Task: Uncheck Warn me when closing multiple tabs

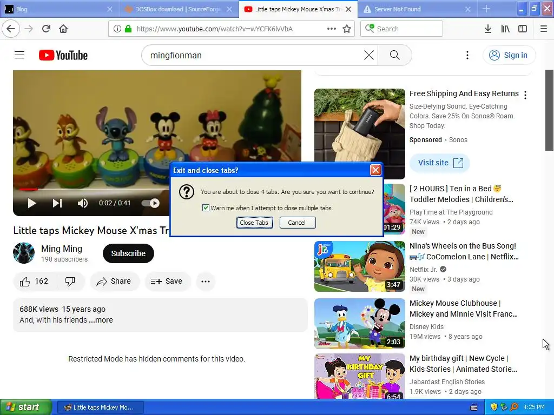Action: tap(206, 208)
